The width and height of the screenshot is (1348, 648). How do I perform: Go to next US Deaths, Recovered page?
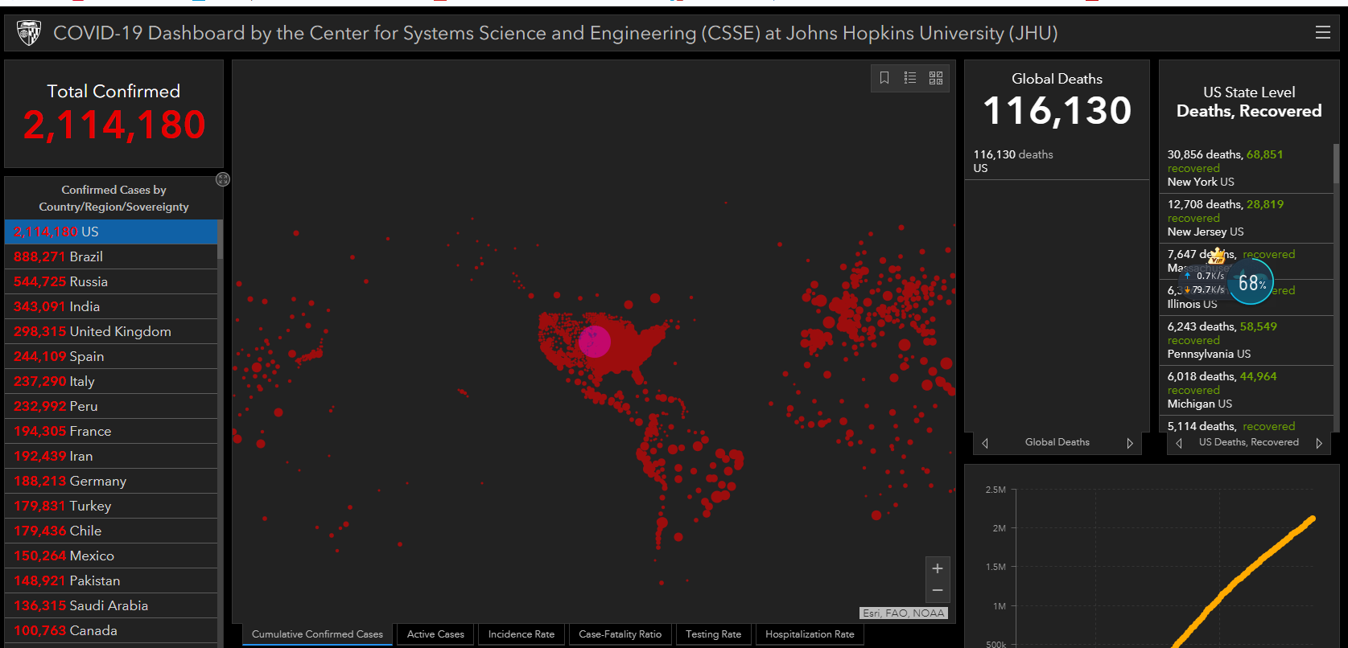tap(1319, 443)
